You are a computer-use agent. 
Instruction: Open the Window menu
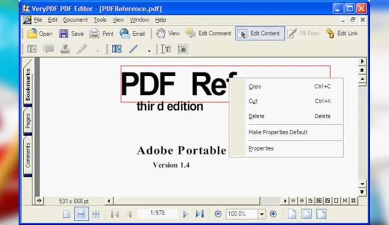point(140,20)
